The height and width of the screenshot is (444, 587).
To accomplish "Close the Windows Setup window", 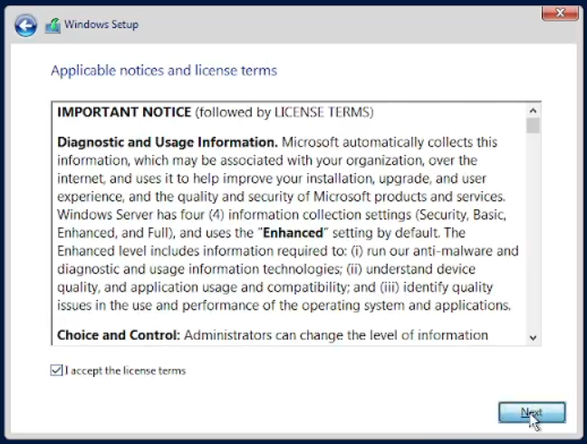I will [x=560, y=13].
